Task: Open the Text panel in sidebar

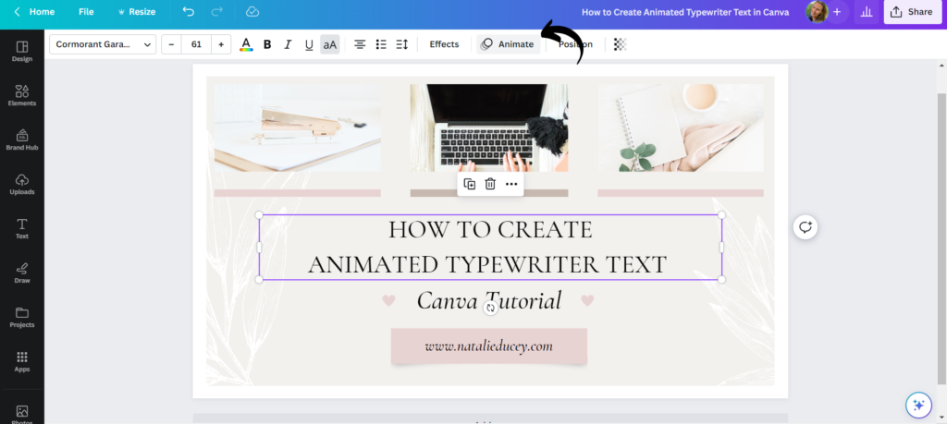Action: 22,228
